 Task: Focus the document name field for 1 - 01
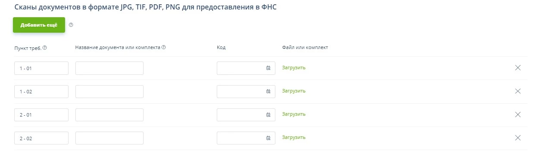click(109, 68)
